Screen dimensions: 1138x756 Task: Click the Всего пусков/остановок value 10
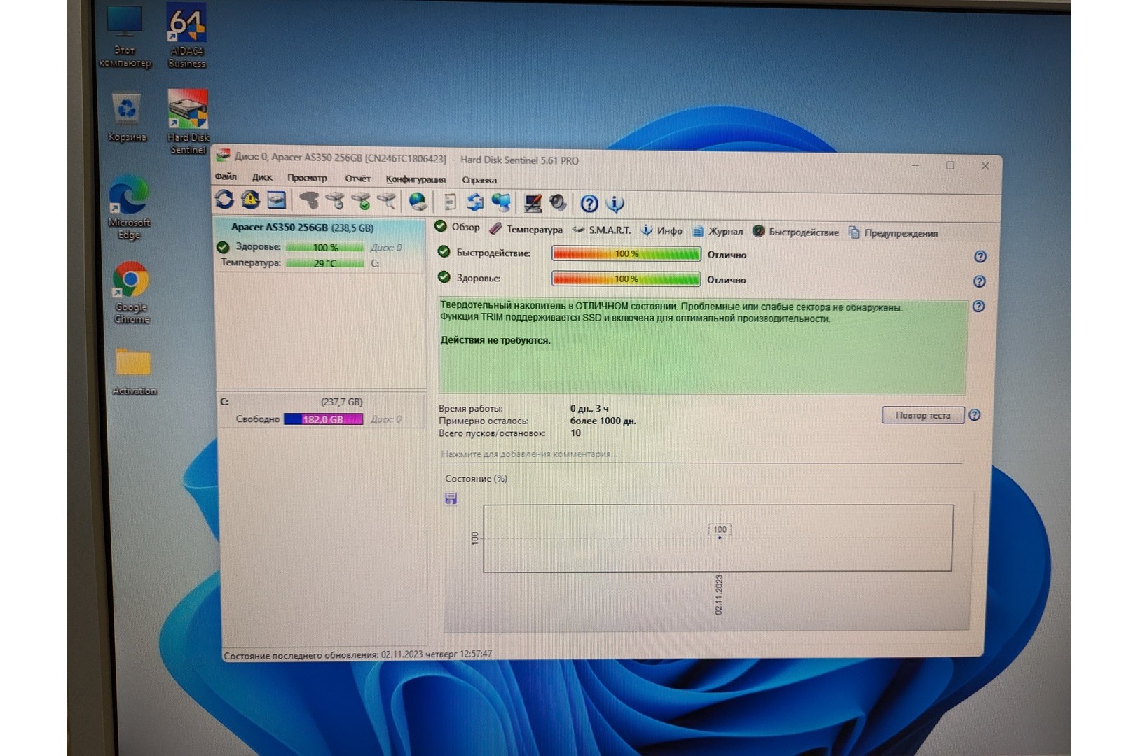[575, 433]
